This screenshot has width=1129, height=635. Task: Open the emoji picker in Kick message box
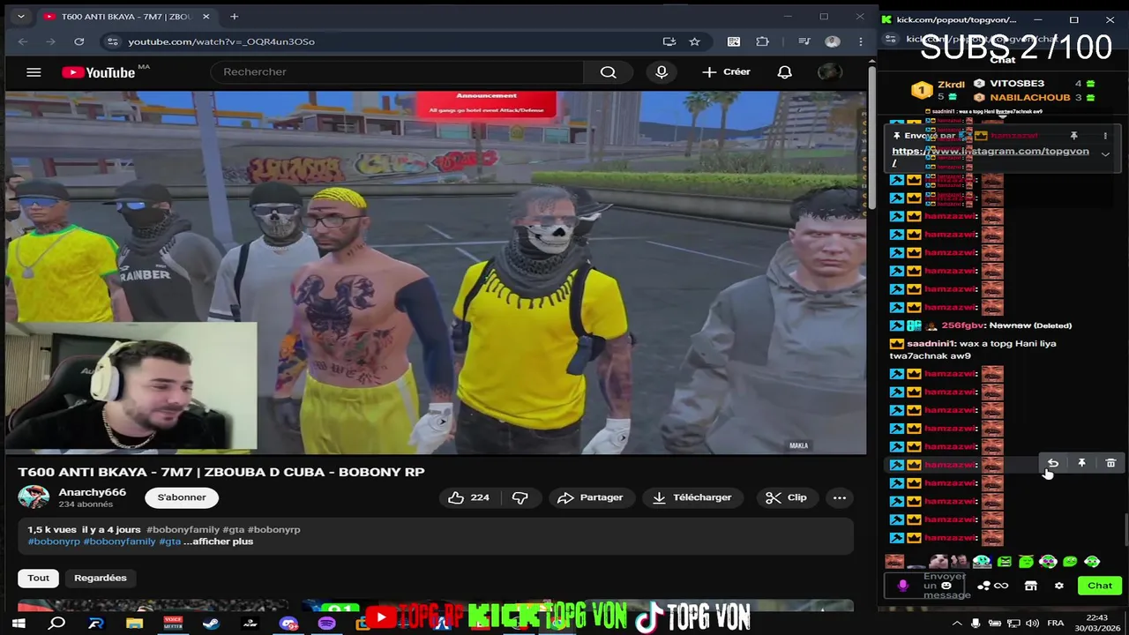[946, 586]
